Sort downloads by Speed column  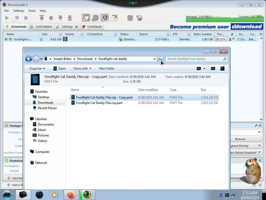[x=143, y=34]
